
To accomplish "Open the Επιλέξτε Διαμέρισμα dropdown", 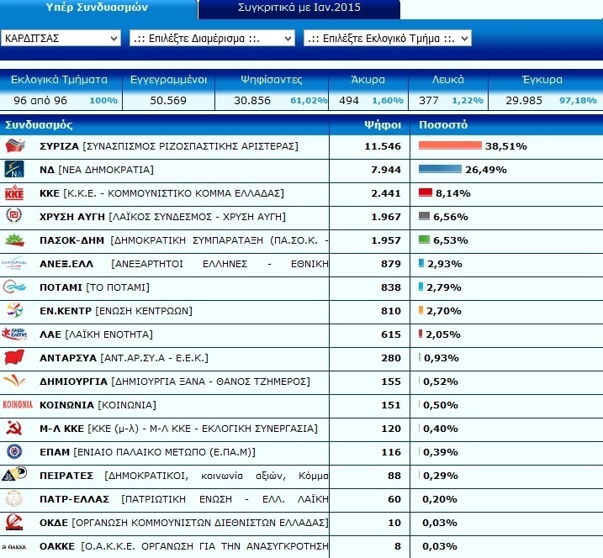I will click(x=212, y=39).
